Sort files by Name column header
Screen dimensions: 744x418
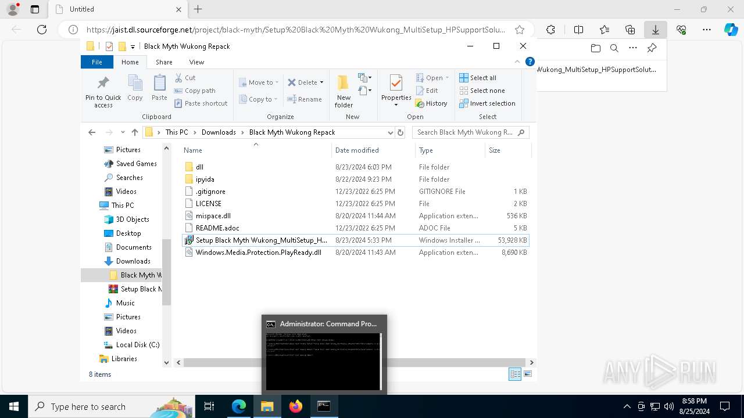tap(256, 150)
